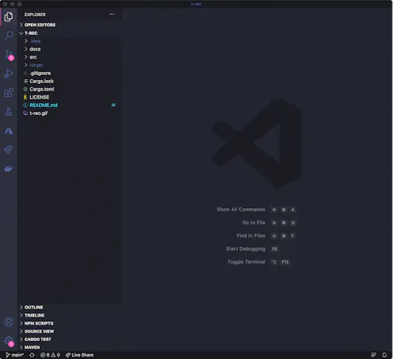The width and height of the screenshot is (396, 359).
Task: Open the Search view icon
Action: [x=9, y=35]
